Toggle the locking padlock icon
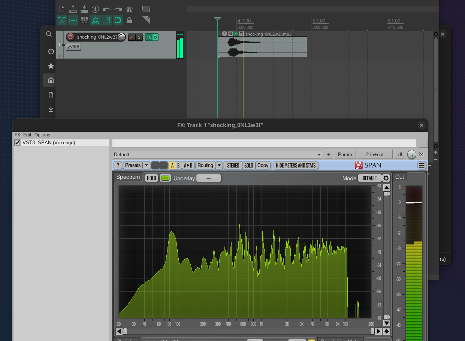465x341 pixels. pyautogui.click(x=129, y=20)
